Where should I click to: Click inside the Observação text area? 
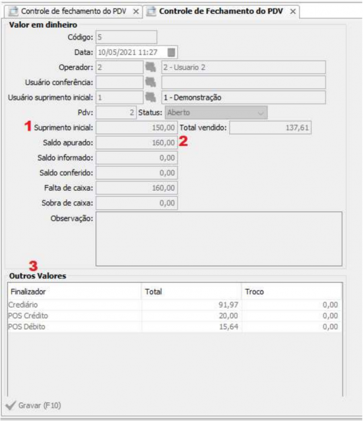point(219,239)
